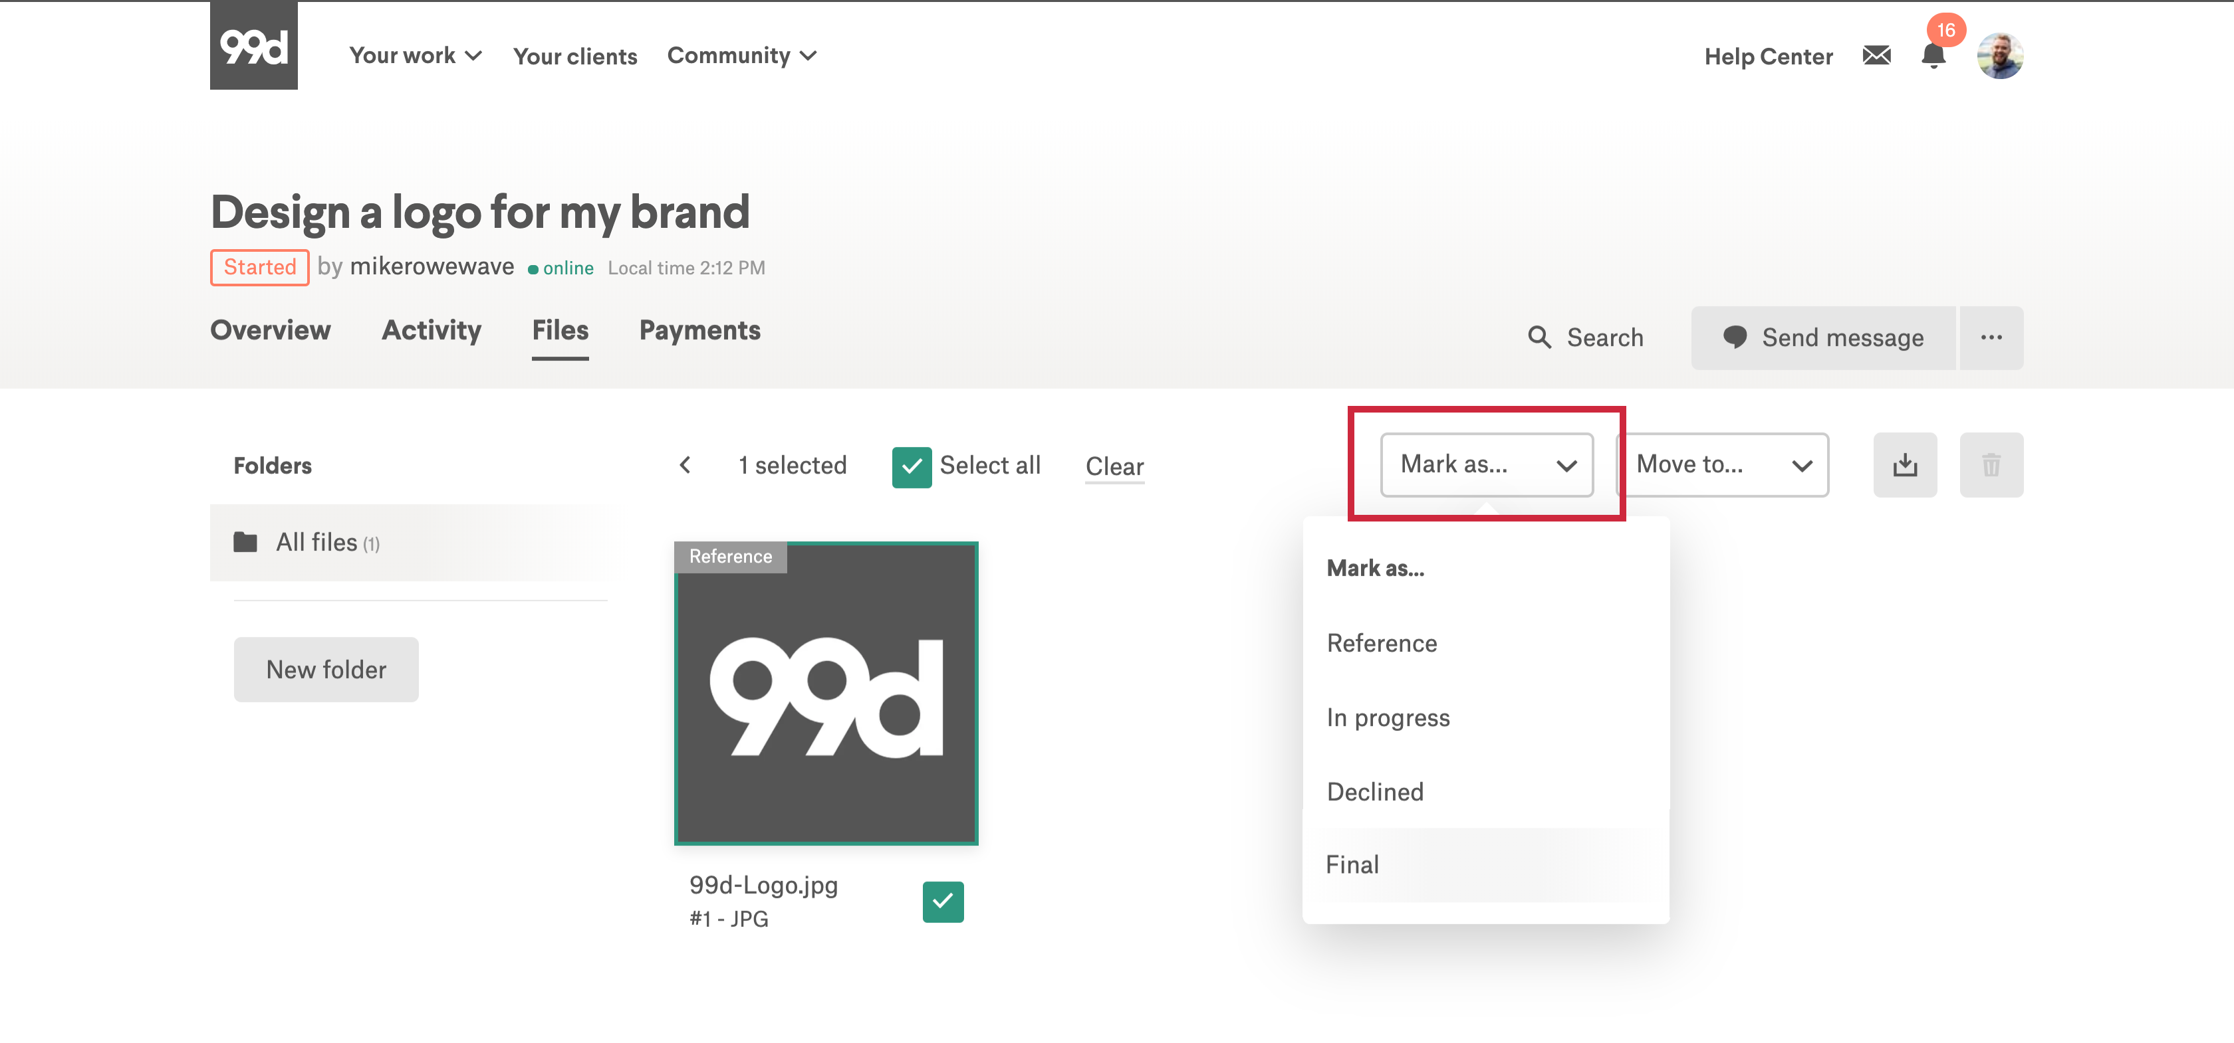Expand the Your work menu
The height and width of the screenshot is (1043, 2234).
[x=414, y=56]
